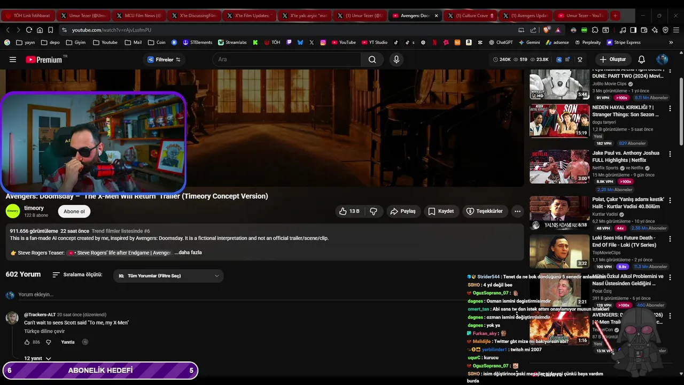Image resolution: width=684 pixels, height=385 pixels.
Task: Open browser main menu icon
Action: (676, 30)
